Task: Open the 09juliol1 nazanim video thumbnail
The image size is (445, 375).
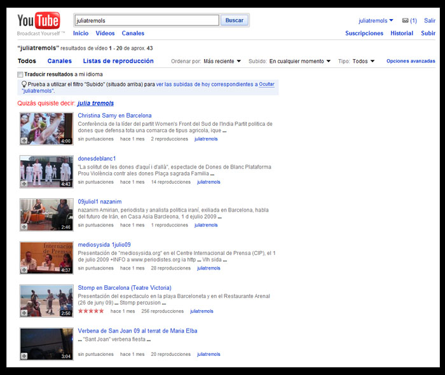Action: click(46, 215)
